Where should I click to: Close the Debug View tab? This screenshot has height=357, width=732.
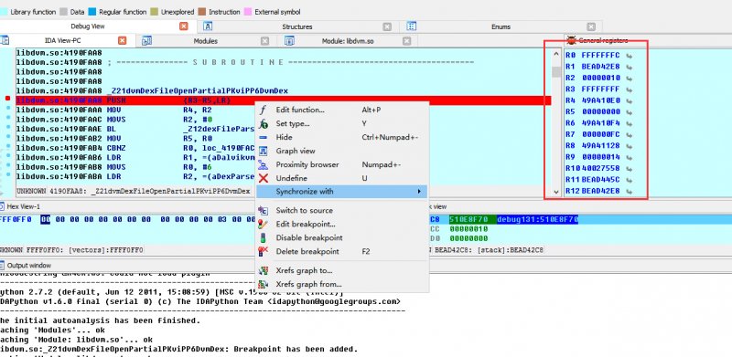point(184,26)
